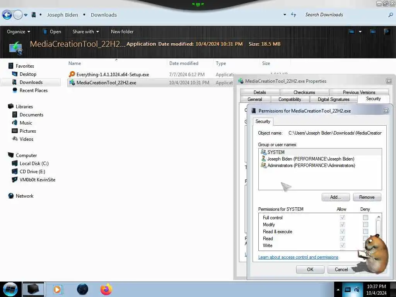The height and width of the screenshot is (297, 396).
Task: Select SYSTEM in group or user names
Action: coord(320,152)
